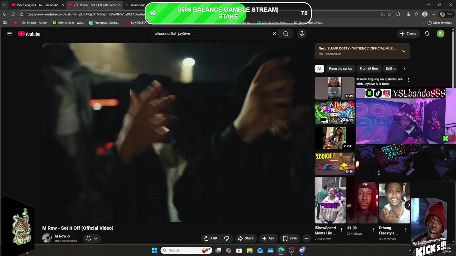Play the 17:49 M Row Arguing thumbnail
This screenshot has height=256, width=456.
click(335, 88)
